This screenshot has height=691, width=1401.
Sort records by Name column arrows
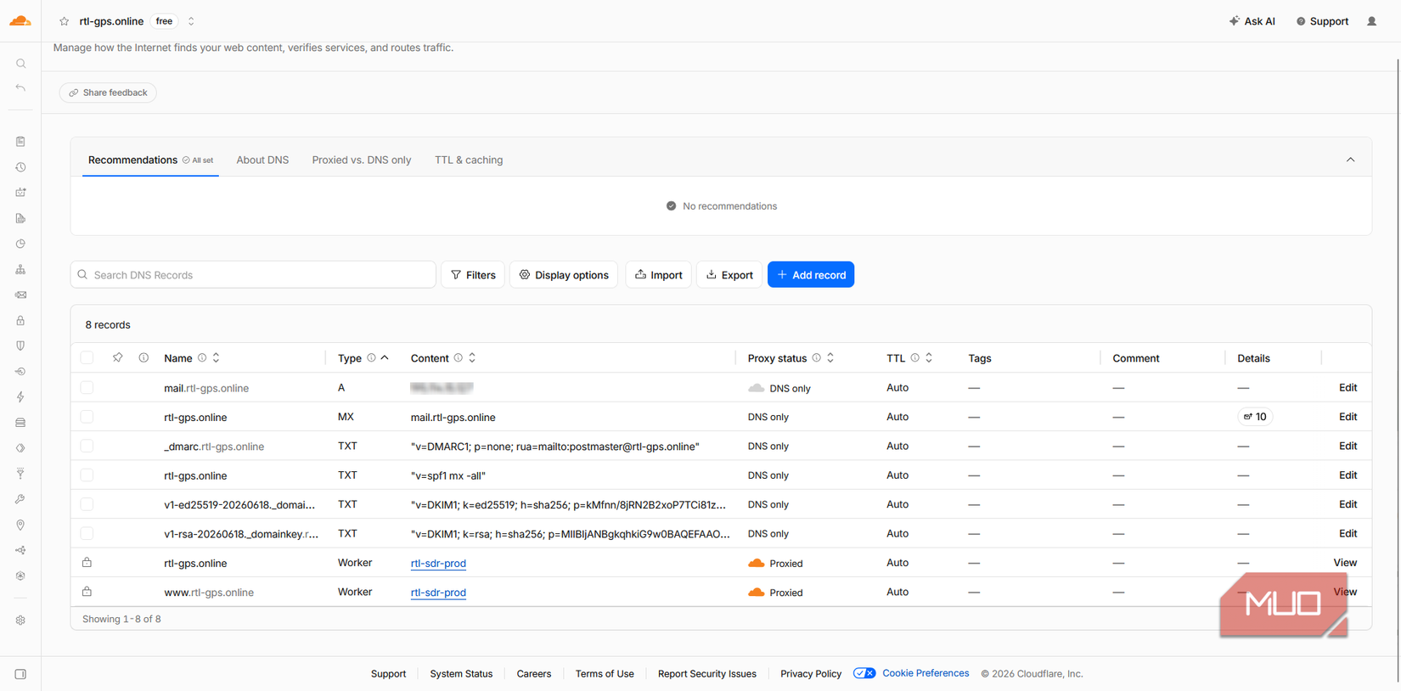tap(217, 358)
